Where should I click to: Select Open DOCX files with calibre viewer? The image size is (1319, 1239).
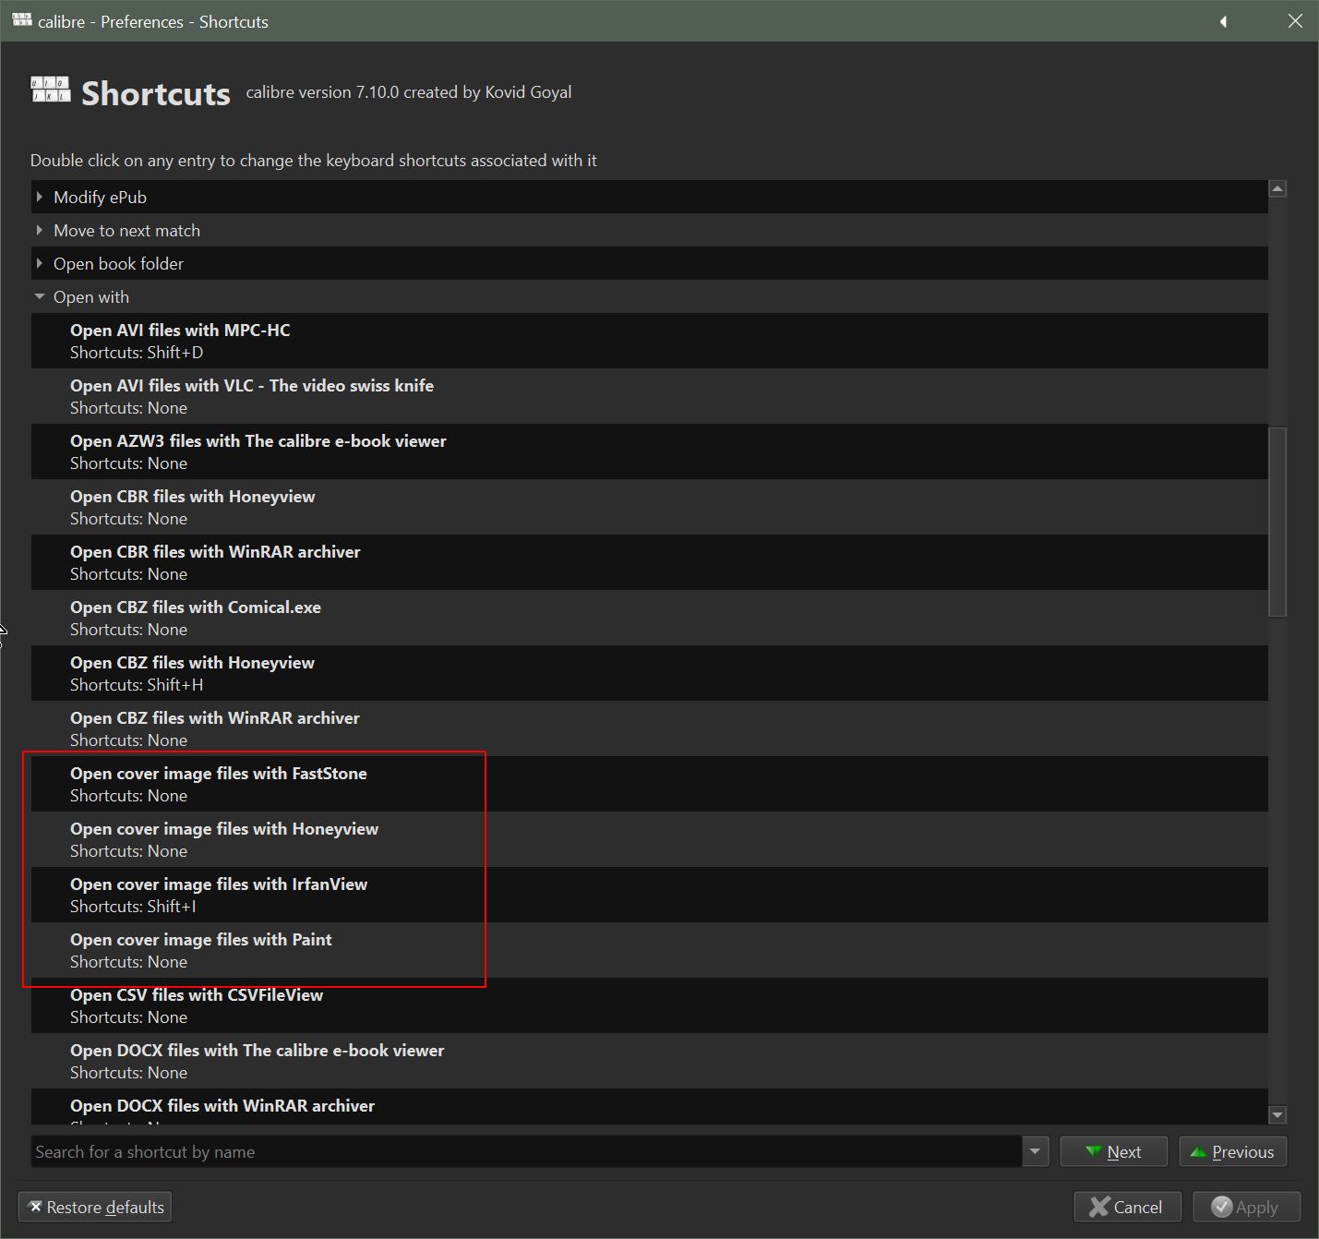pos(650,1061)
